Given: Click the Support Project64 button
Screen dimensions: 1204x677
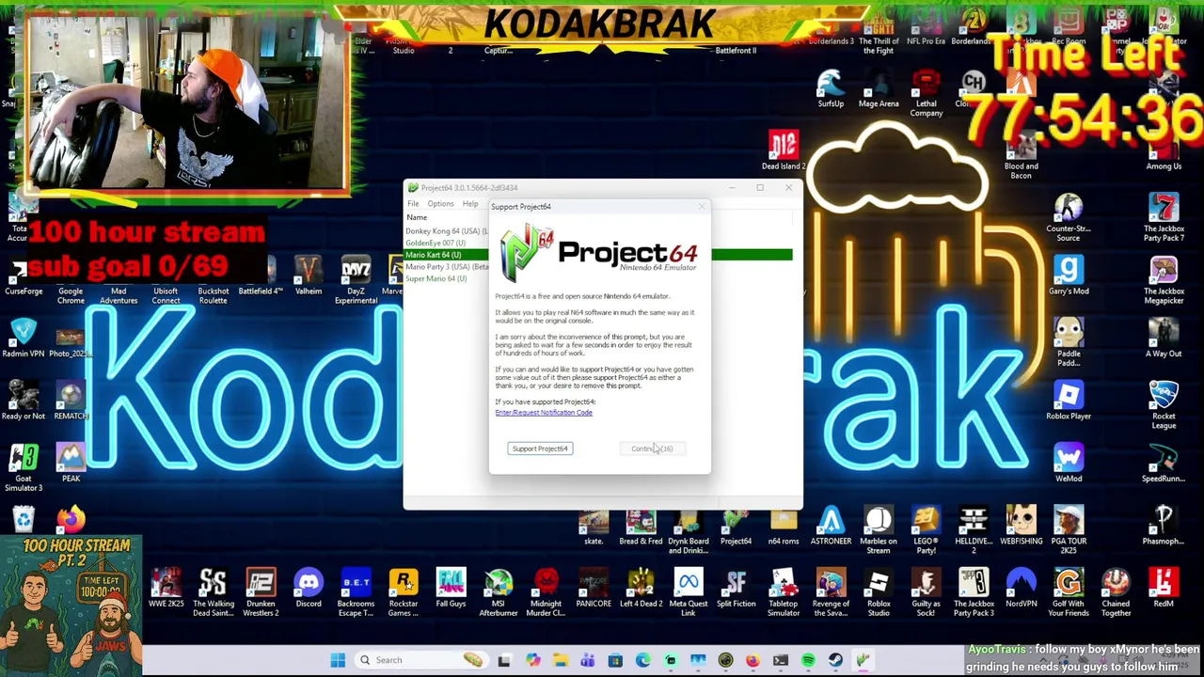Looking at the screenshot, I should 540,449.
